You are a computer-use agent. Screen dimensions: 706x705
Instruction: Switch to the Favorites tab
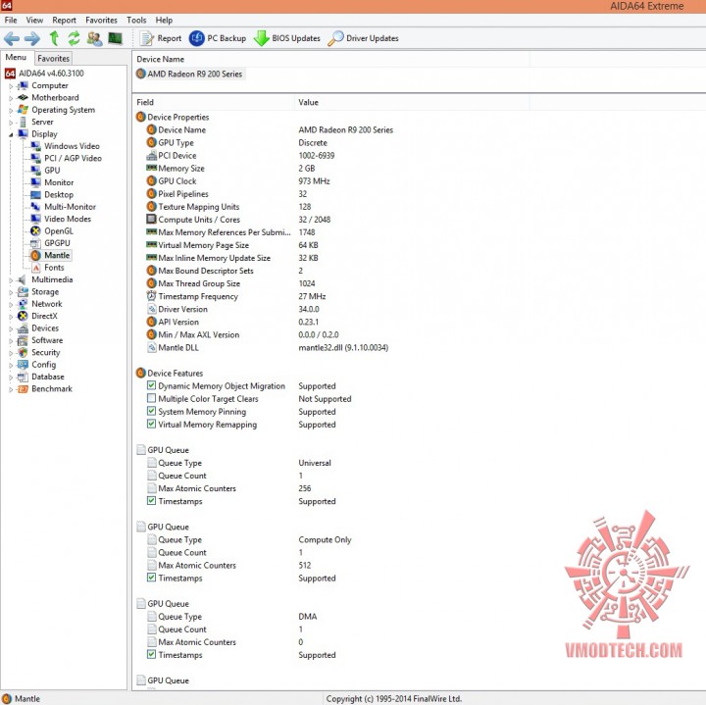tap(53, 58)
